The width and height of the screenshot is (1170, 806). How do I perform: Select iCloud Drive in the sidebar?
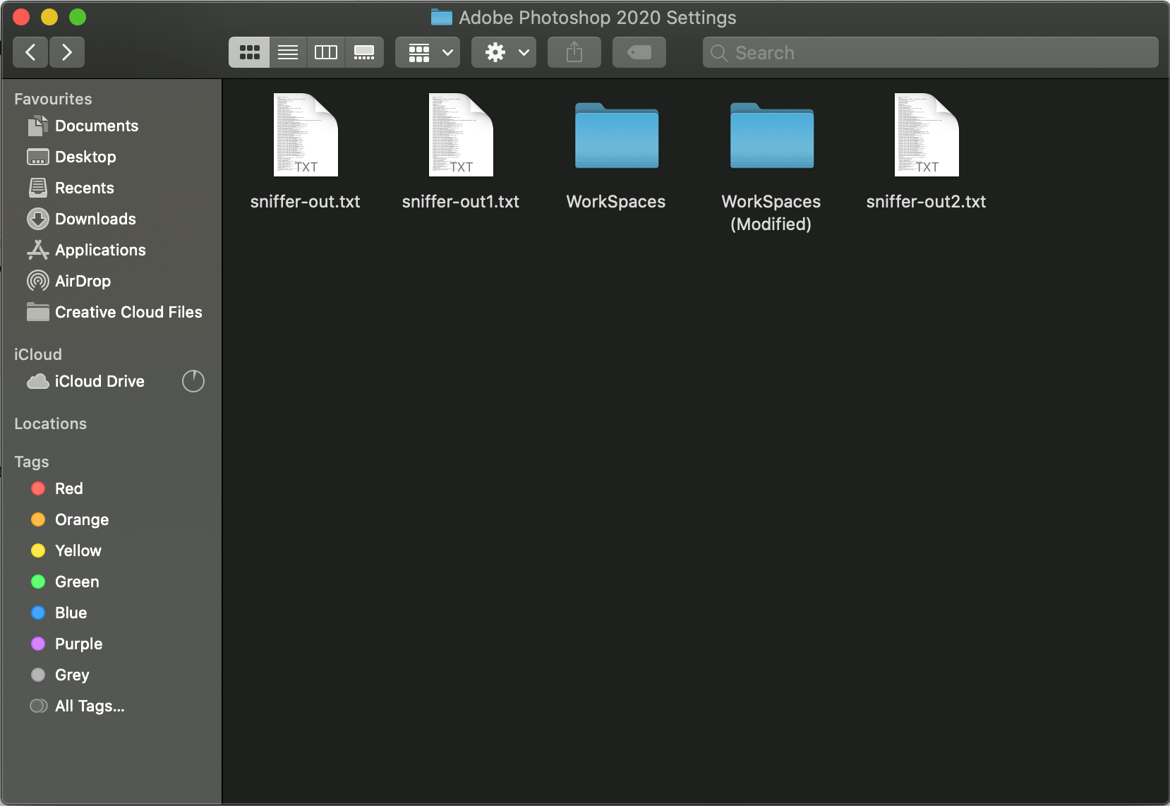[99, 381]
